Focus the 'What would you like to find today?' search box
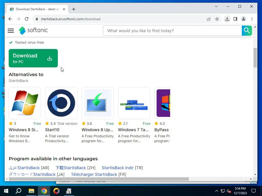The height and width of the screenshot is (196, 262). [x=172, y=31]
